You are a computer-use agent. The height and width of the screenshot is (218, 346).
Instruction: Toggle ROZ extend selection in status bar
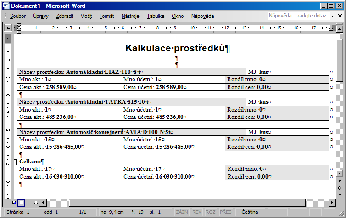(210, 212)
